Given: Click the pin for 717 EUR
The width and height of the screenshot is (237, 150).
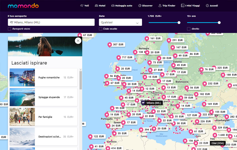Looking at the screenshot, I should (x=118, y=58).
